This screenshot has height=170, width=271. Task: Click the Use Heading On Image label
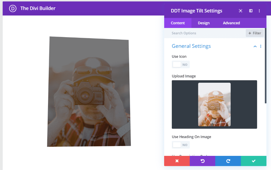191,137
